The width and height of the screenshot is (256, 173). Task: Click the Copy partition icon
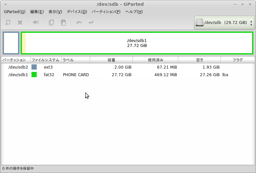tap(51, 23)
